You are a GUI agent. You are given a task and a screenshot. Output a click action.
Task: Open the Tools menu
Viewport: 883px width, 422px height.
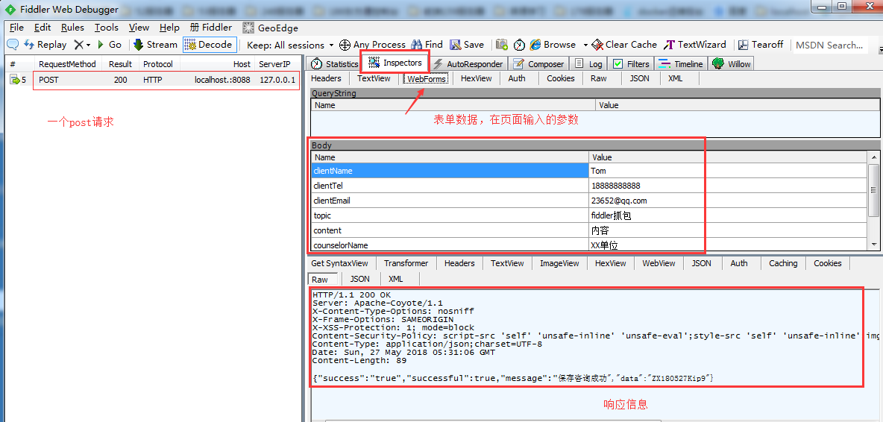pyautogui.click(x=107, y=28)
